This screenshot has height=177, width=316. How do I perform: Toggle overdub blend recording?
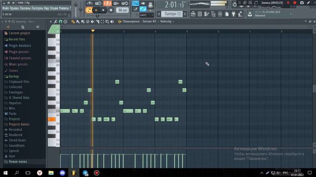click(116, 3)
